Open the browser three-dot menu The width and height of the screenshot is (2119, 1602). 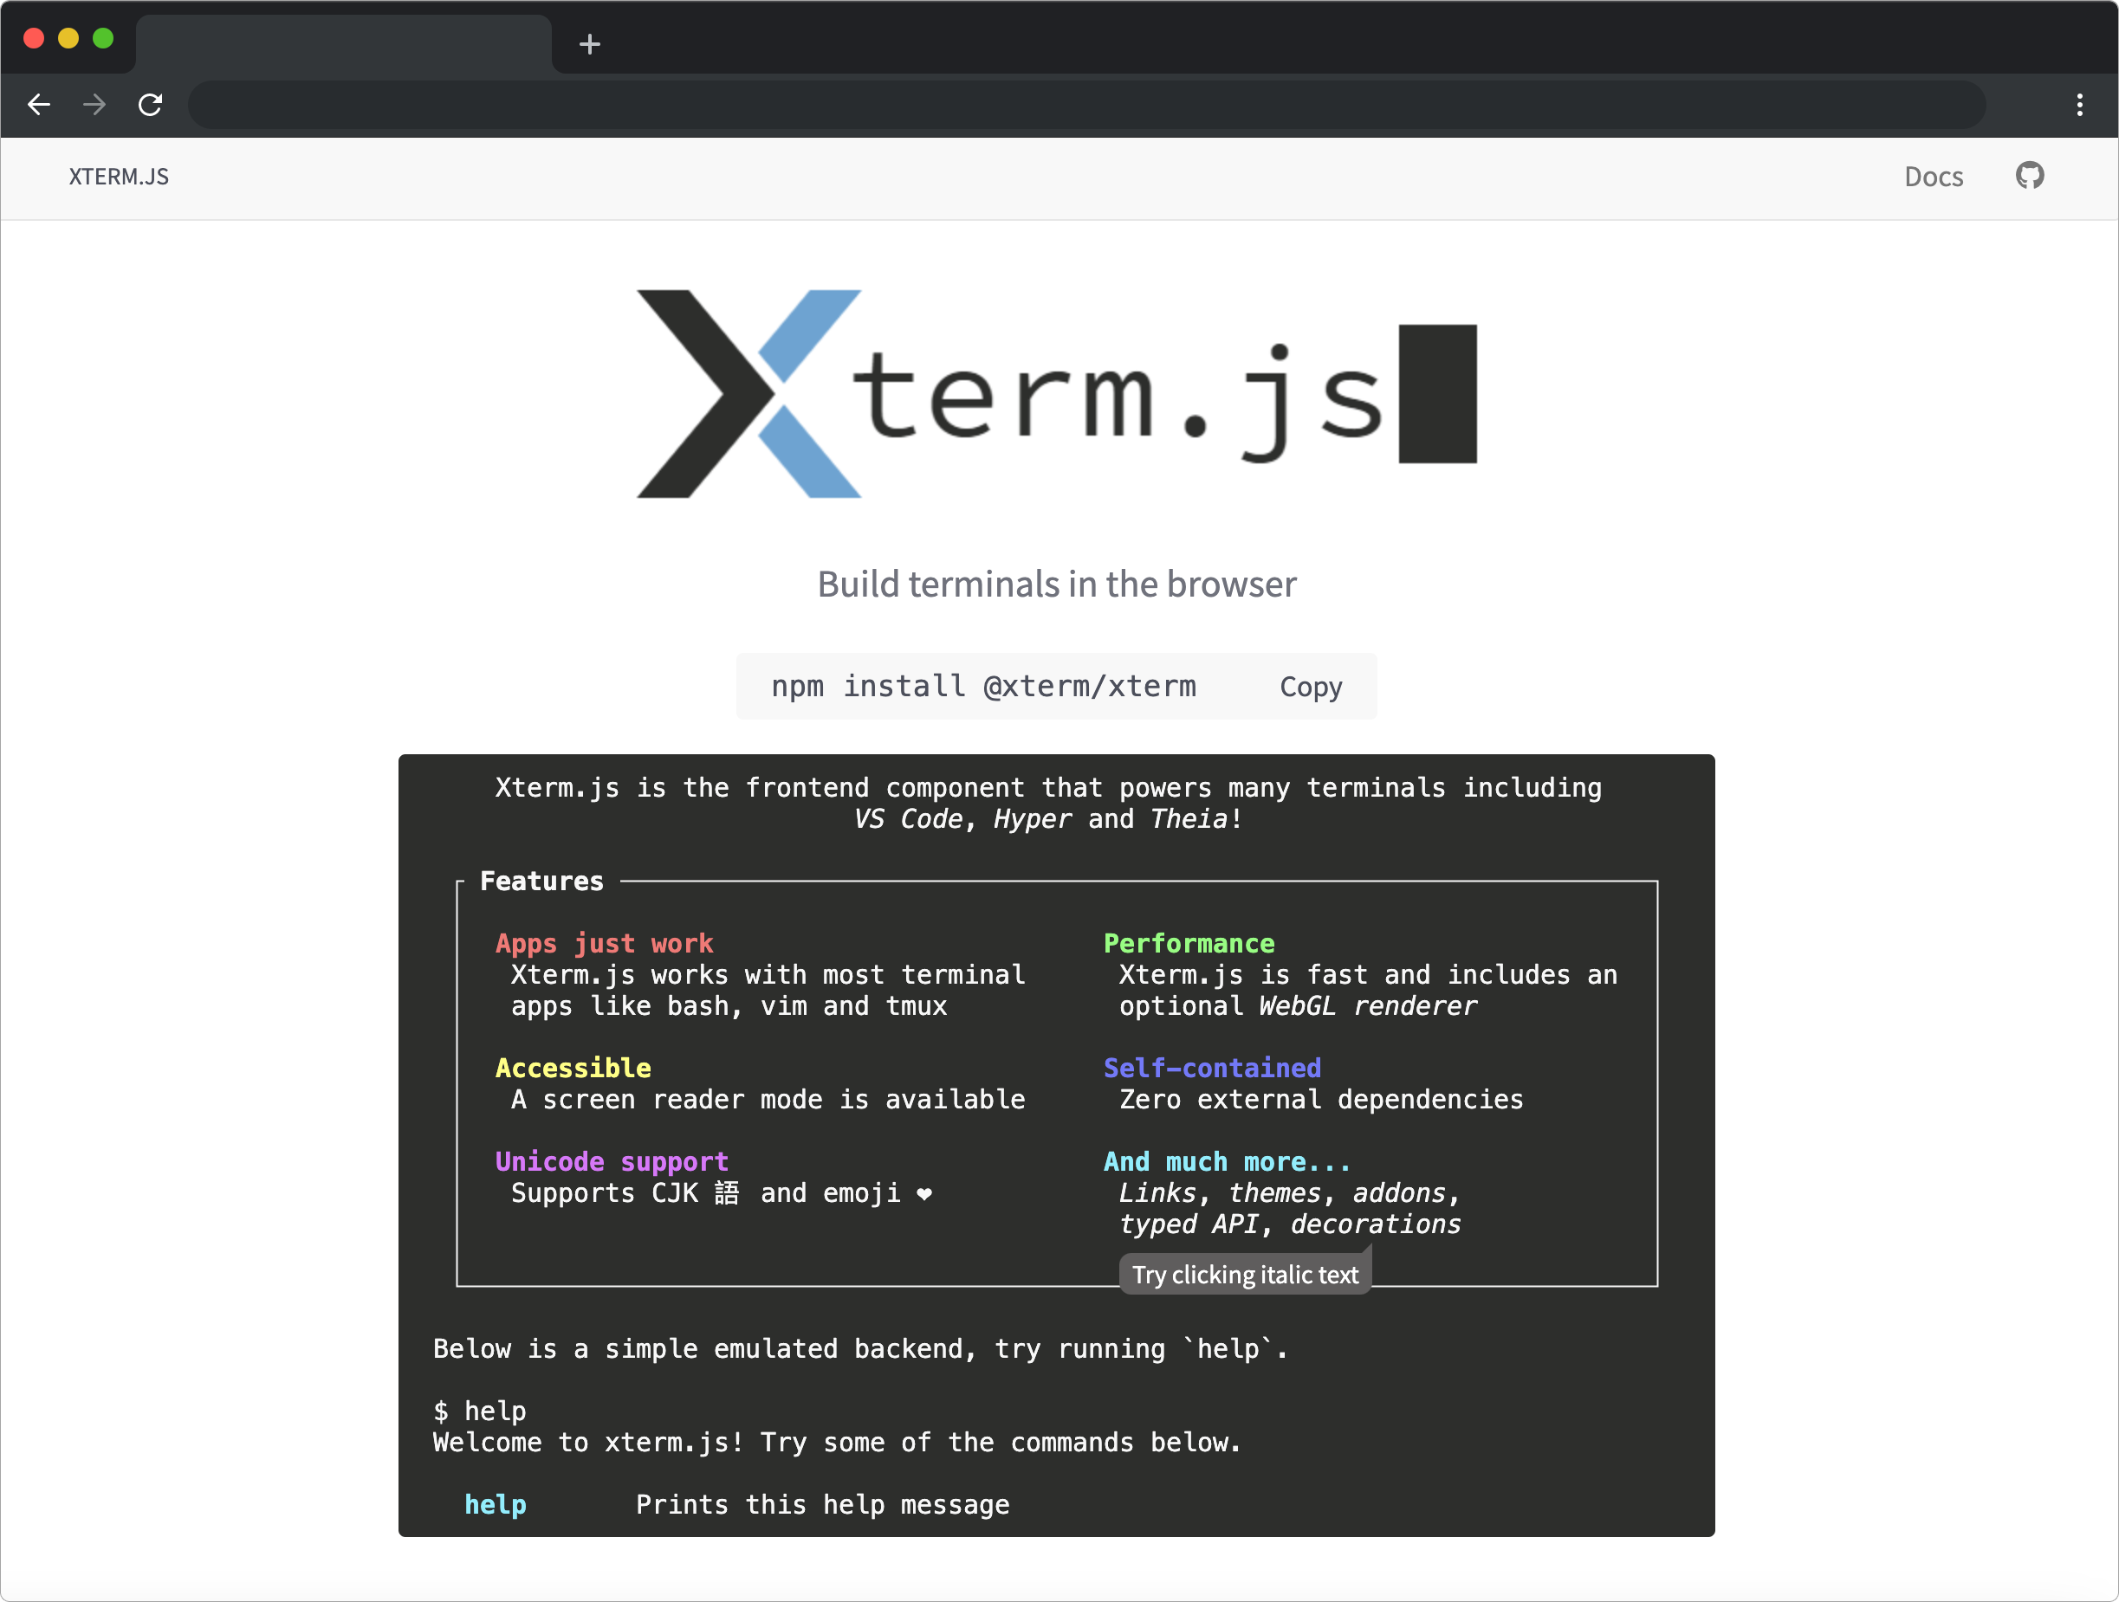click(x=2080, y=105)
